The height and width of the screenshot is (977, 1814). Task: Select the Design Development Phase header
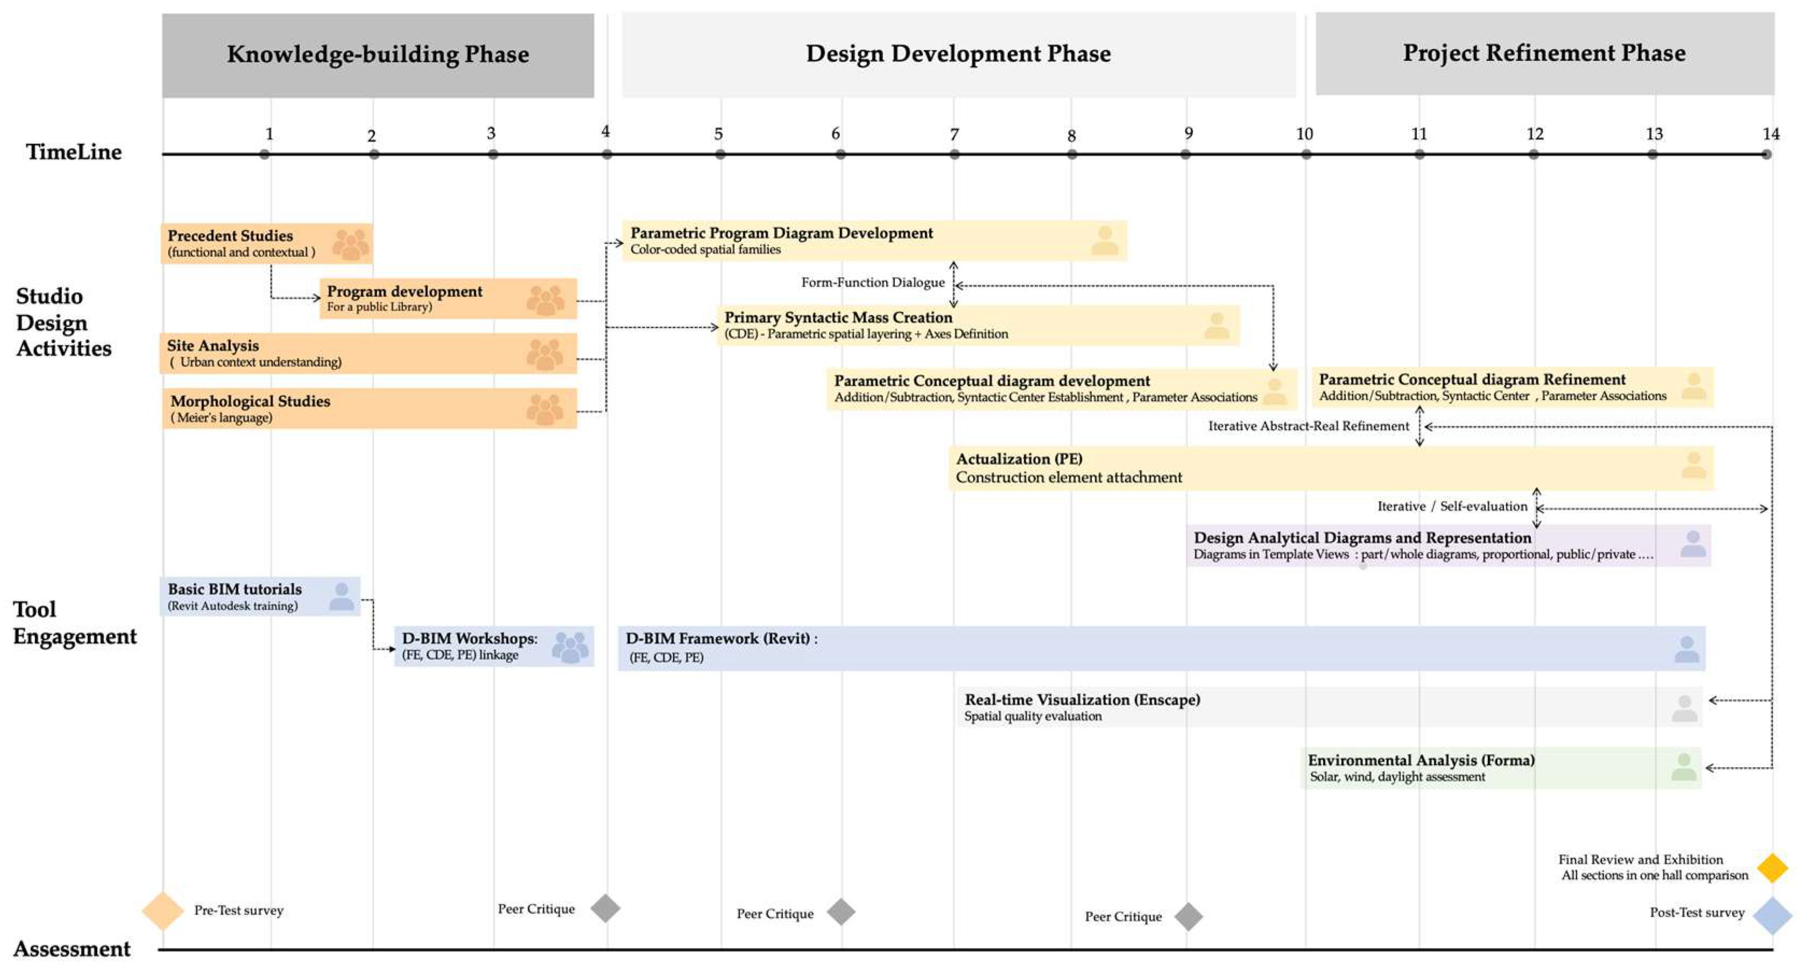[958, 54]
